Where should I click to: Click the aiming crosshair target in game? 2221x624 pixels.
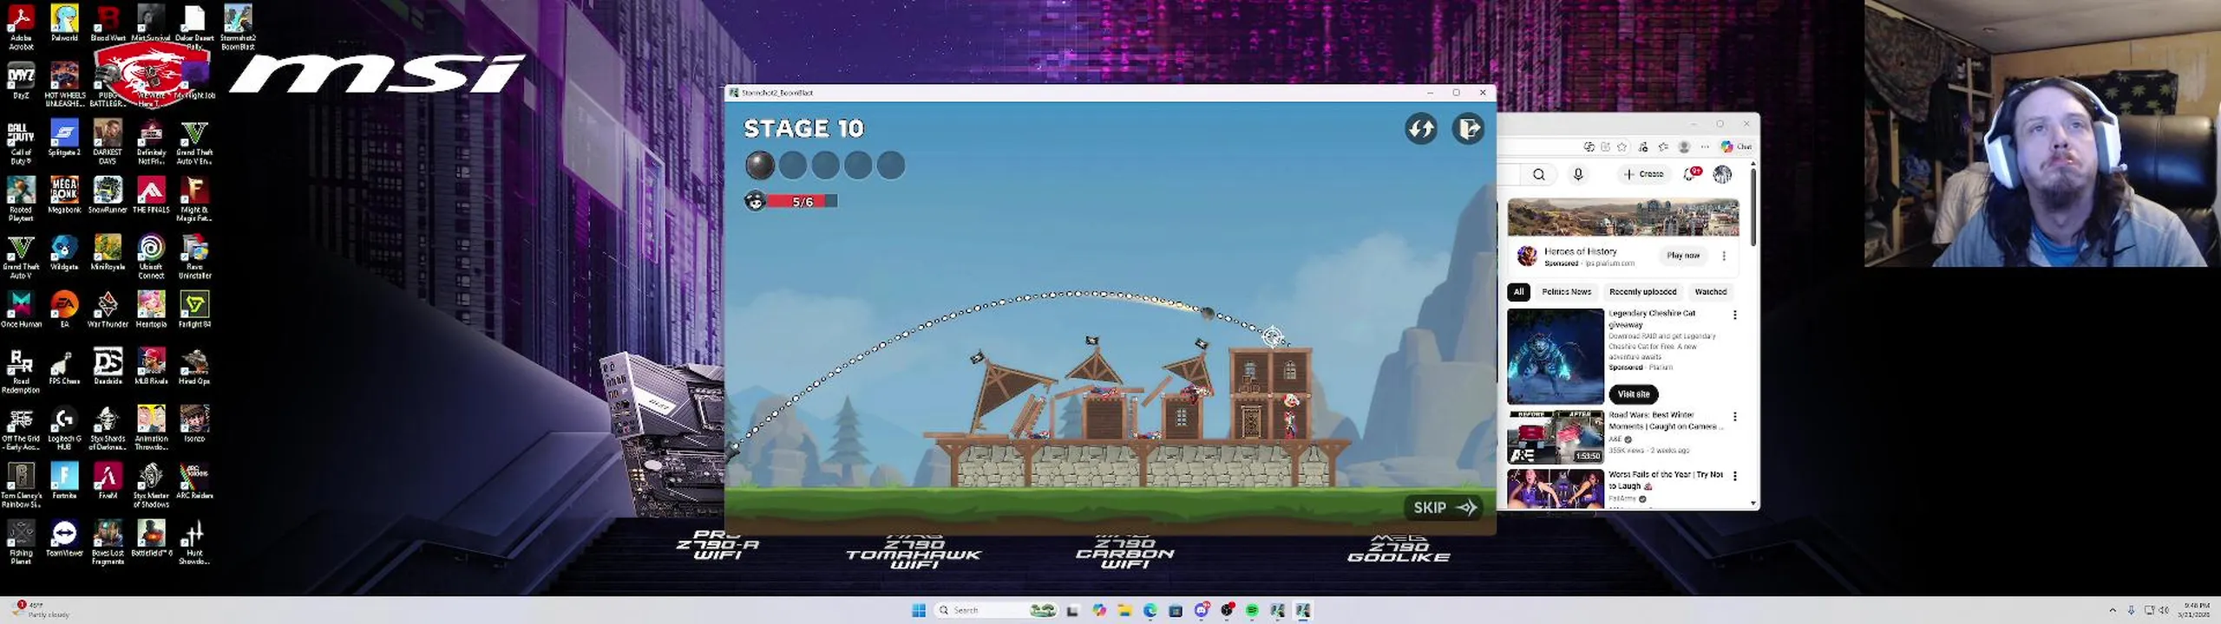pyautogui.click(x=1273, y=336)
